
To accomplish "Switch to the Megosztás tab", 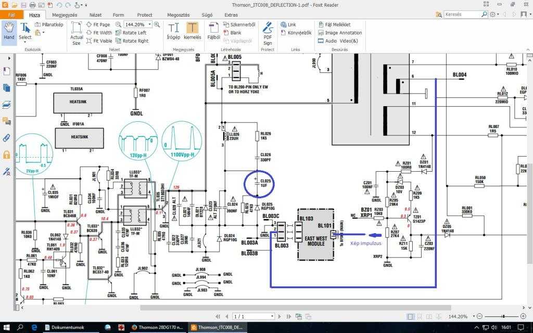I will tap(179, 15).
